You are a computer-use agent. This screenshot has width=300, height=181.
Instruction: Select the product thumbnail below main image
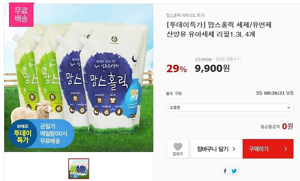click(x=79, y=169)
